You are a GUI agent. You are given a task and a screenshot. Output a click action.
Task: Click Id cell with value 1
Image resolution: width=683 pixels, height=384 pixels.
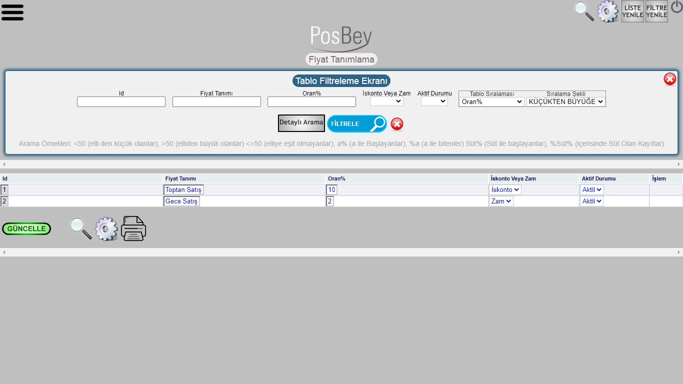point(4,190)
